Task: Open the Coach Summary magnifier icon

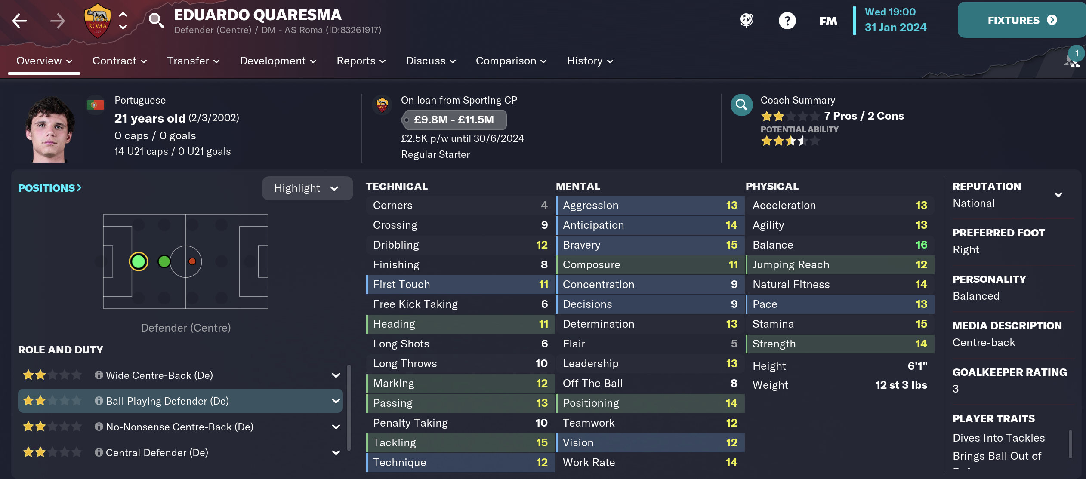Action: [741, 105]
